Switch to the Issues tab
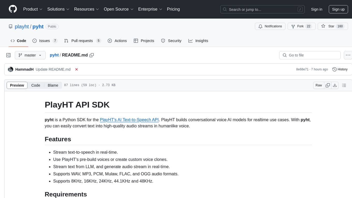The width and height of the screenshot is (352, 198). 45,41
